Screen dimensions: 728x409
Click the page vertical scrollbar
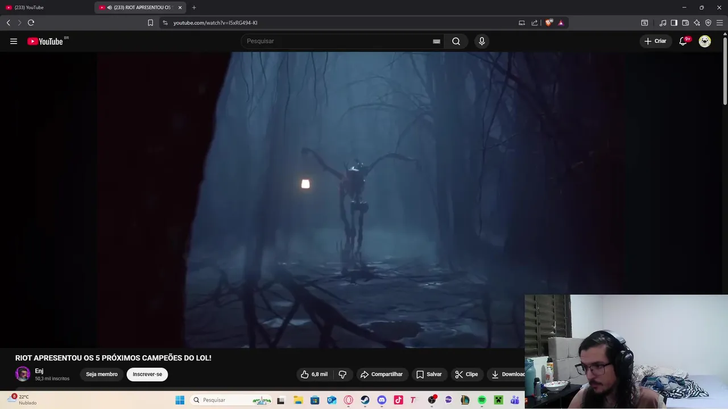[x=725, y=71]
